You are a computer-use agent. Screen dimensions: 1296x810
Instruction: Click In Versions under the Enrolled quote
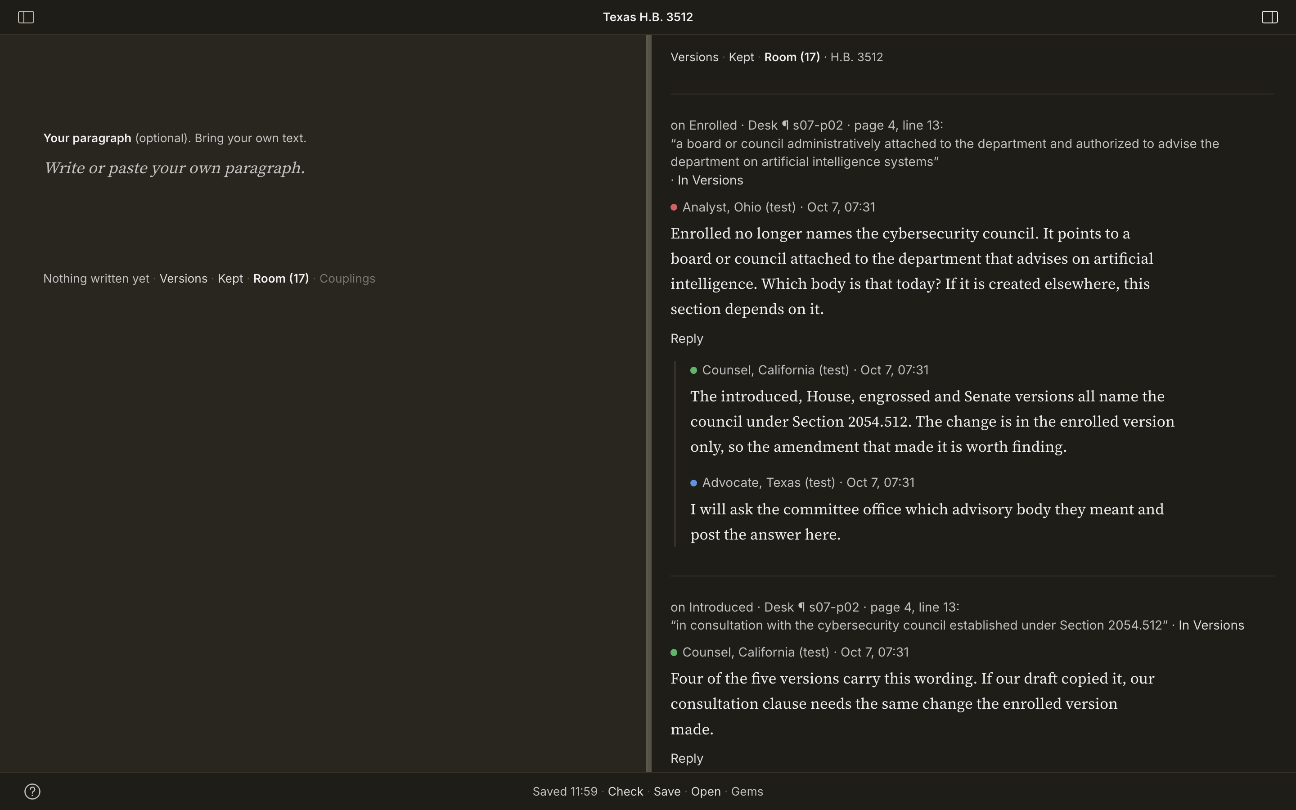point(710,180)
